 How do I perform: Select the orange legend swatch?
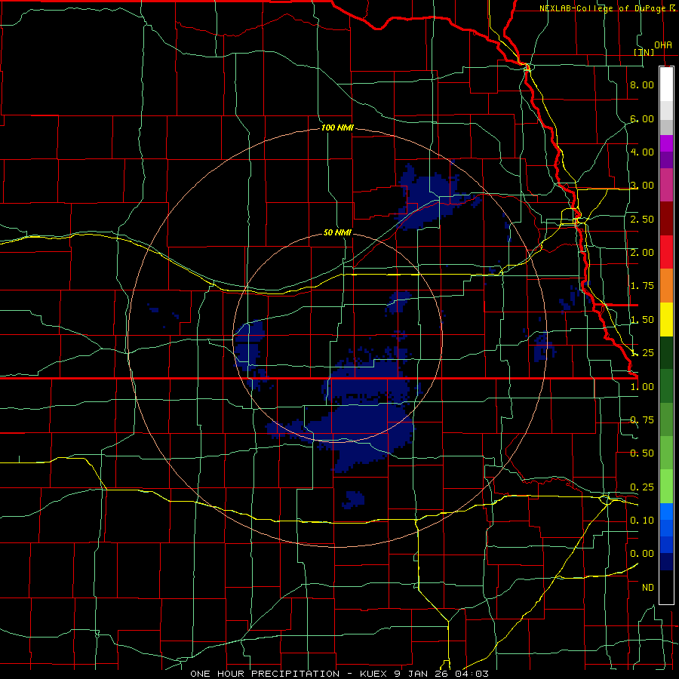(666, 286)
